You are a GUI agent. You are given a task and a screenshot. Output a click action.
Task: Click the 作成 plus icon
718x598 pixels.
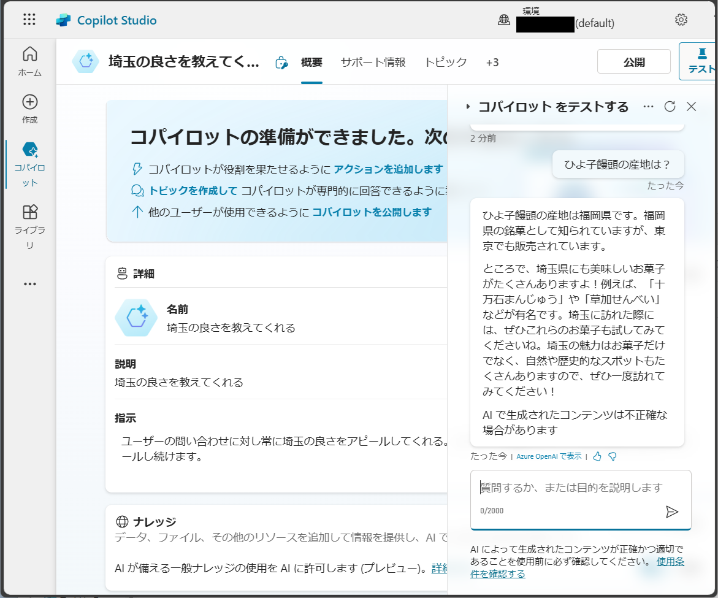pos(30,102)
